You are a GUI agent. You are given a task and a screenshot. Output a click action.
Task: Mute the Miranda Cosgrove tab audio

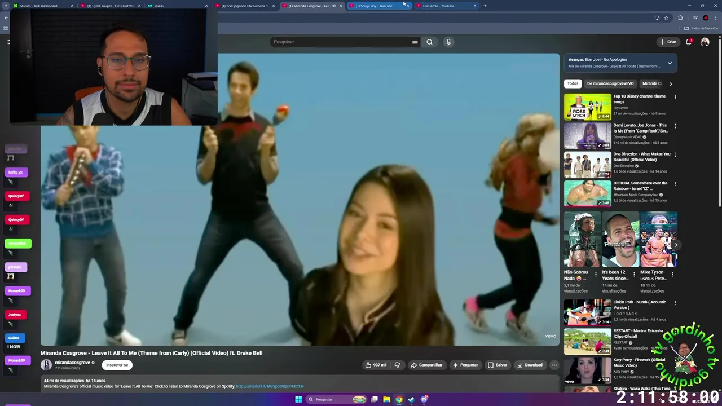pyautogui.click(x=333, y=6)
